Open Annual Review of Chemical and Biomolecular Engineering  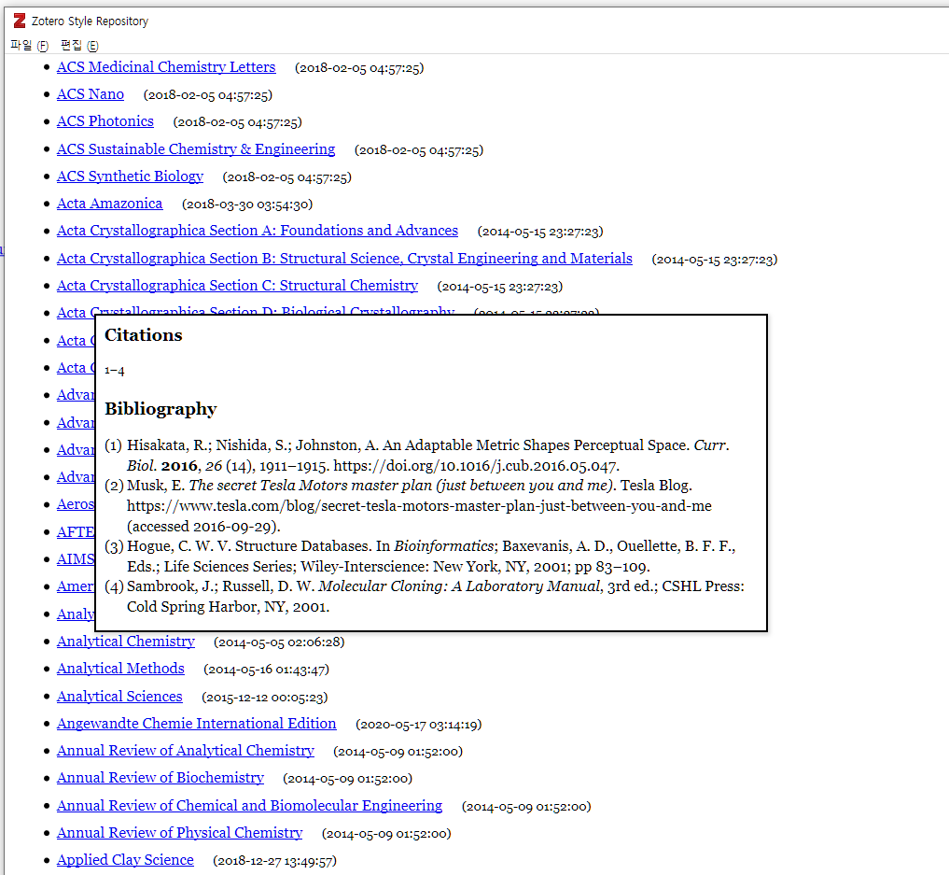(x=249, y=806)
